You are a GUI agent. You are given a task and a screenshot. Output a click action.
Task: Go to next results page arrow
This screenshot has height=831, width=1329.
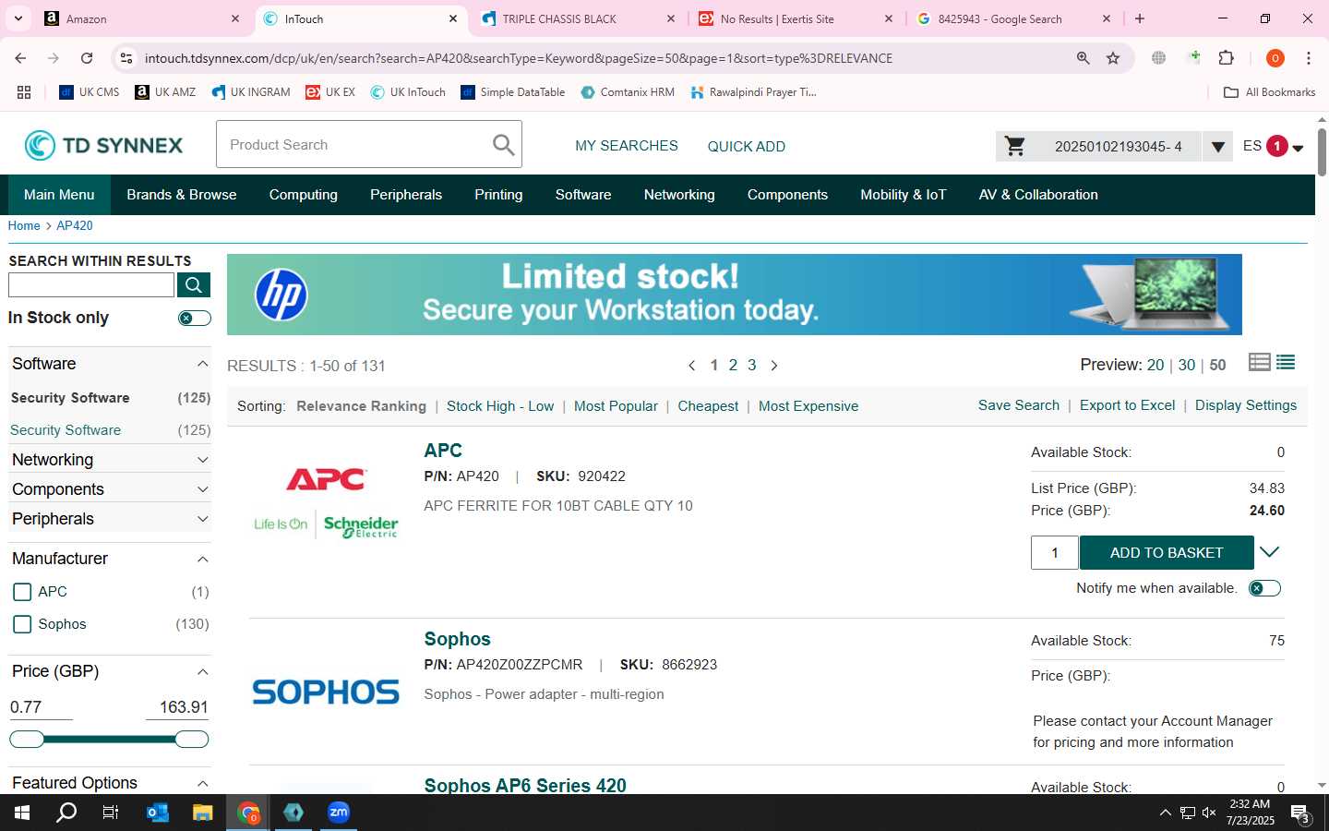(774, 366)
